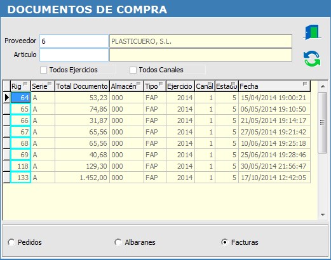The image size is (331, 260).
Task: Click the Almacén column filter icon
Action: (138, 84)
